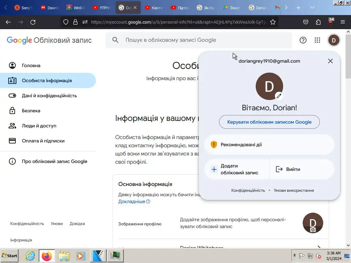Click the Докладніше link
The width and height of the screenshot is (351, 263).
point(132,201)
